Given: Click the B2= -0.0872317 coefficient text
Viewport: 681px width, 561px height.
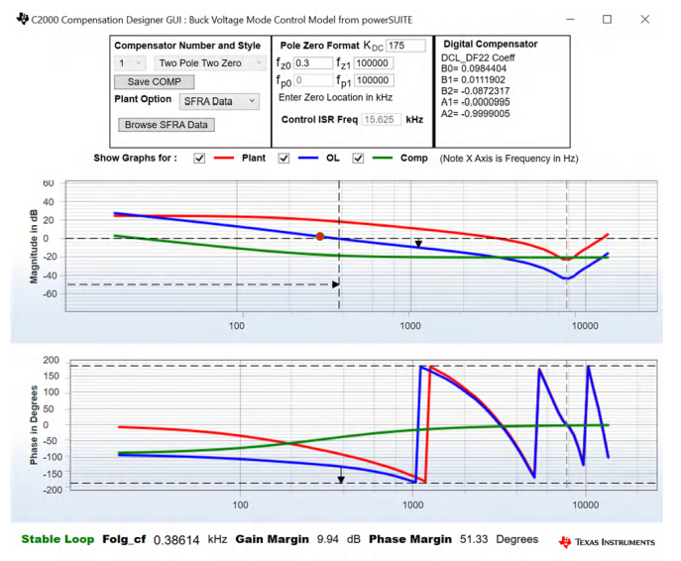Looking at the screenshot, I should coord(475,91).
